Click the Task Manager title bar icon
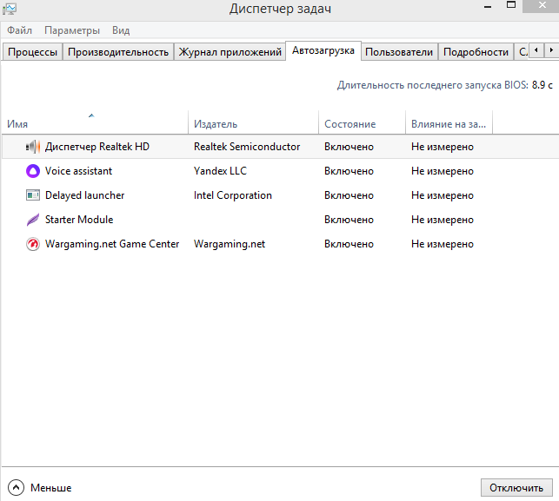Viewport: 559px width, 501px height. click(10, 9)
